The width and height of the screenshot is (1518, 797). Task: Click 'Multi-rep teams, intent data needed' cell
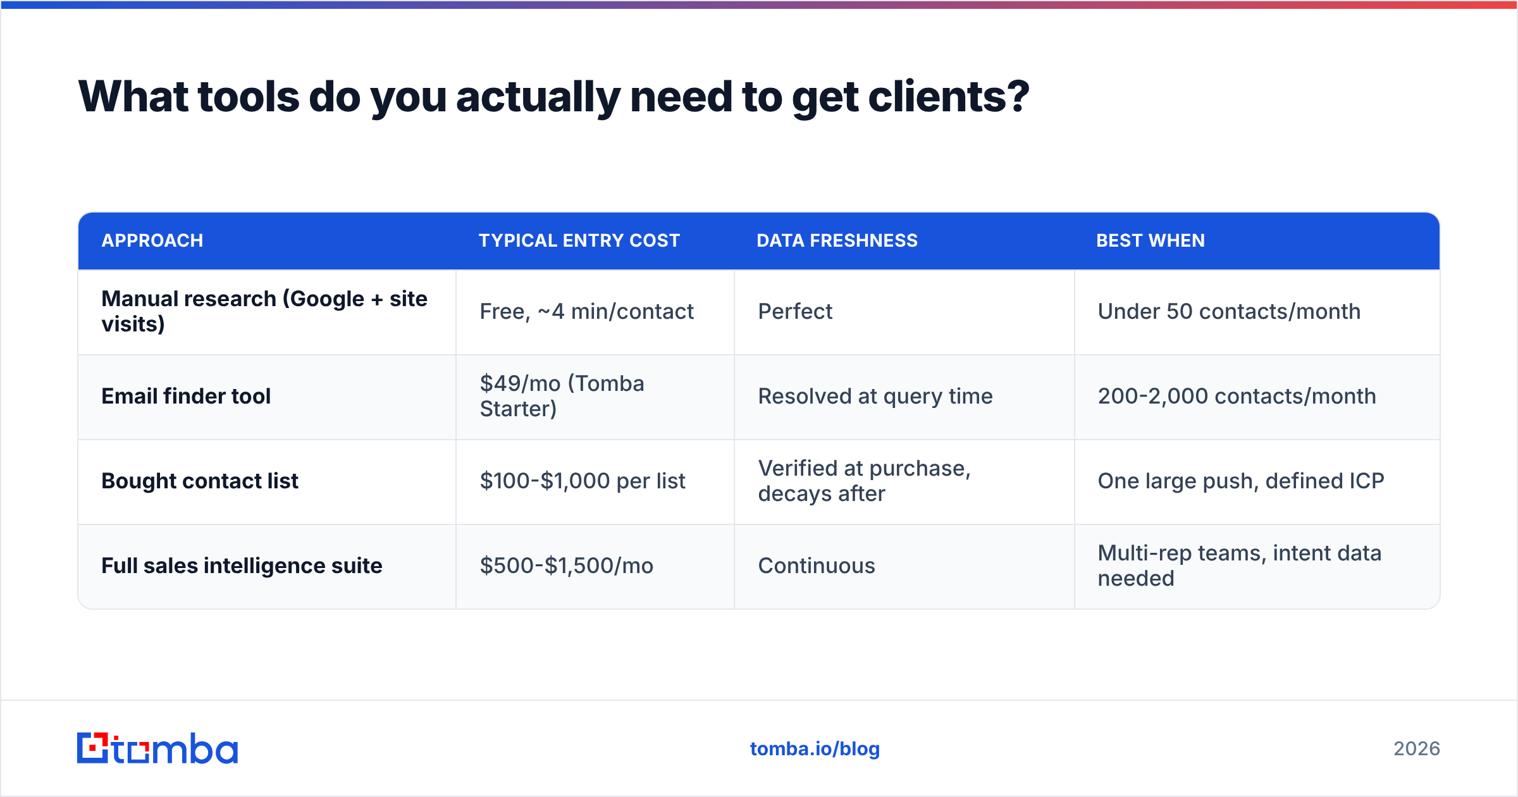[x=1257, y=566]
